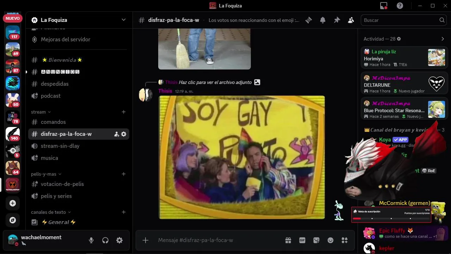The height and width of the screenshot is (254, 451).
Task: Open the Apps launcher icon in message bar
Action: (345, 240)
